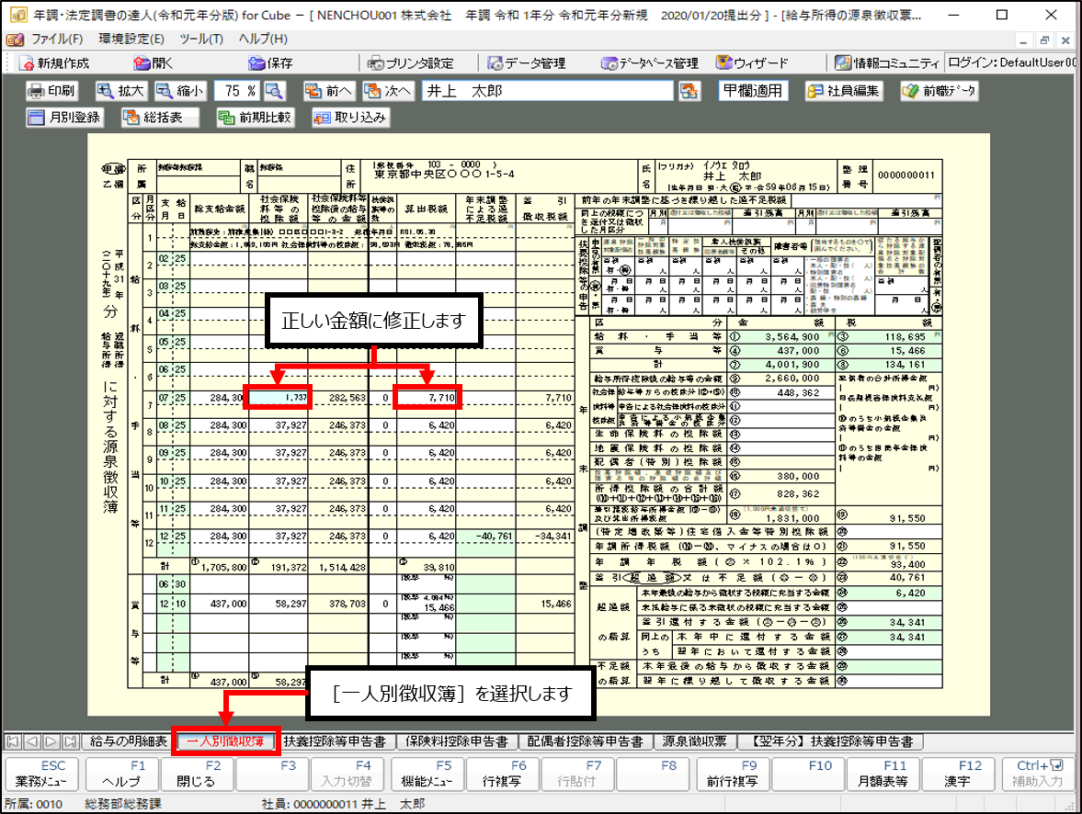Image resolution: width=1082 pixels, height=814 pixels.
Task: Print the ledger with 印刷
Action: click(51, 90)
